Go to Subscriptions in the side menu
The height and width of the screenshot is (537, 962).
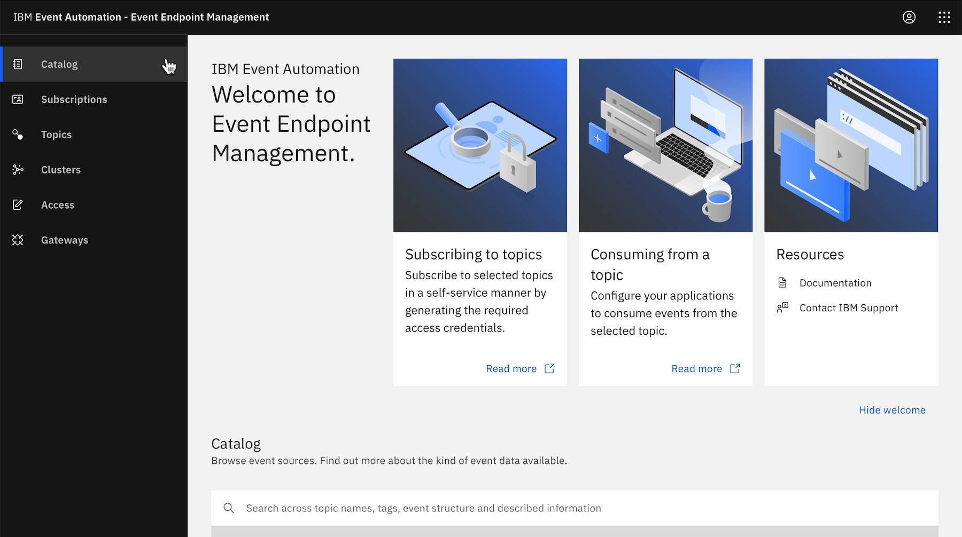tap(74, 99)
